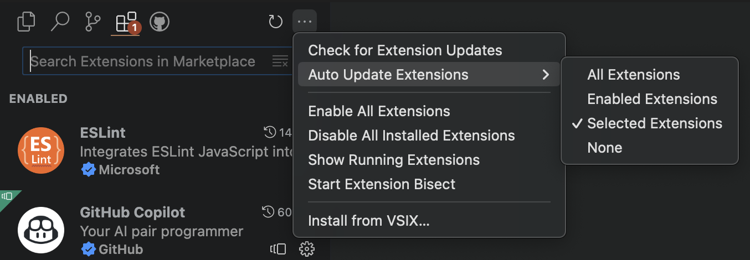The image size is (750, 260).
Task: Open GitHub Copilot manage gear icon
Action: [306, 249]
